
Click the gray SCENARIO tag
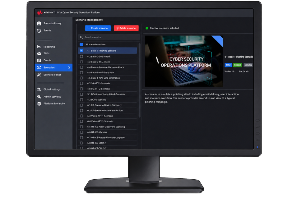248,65
